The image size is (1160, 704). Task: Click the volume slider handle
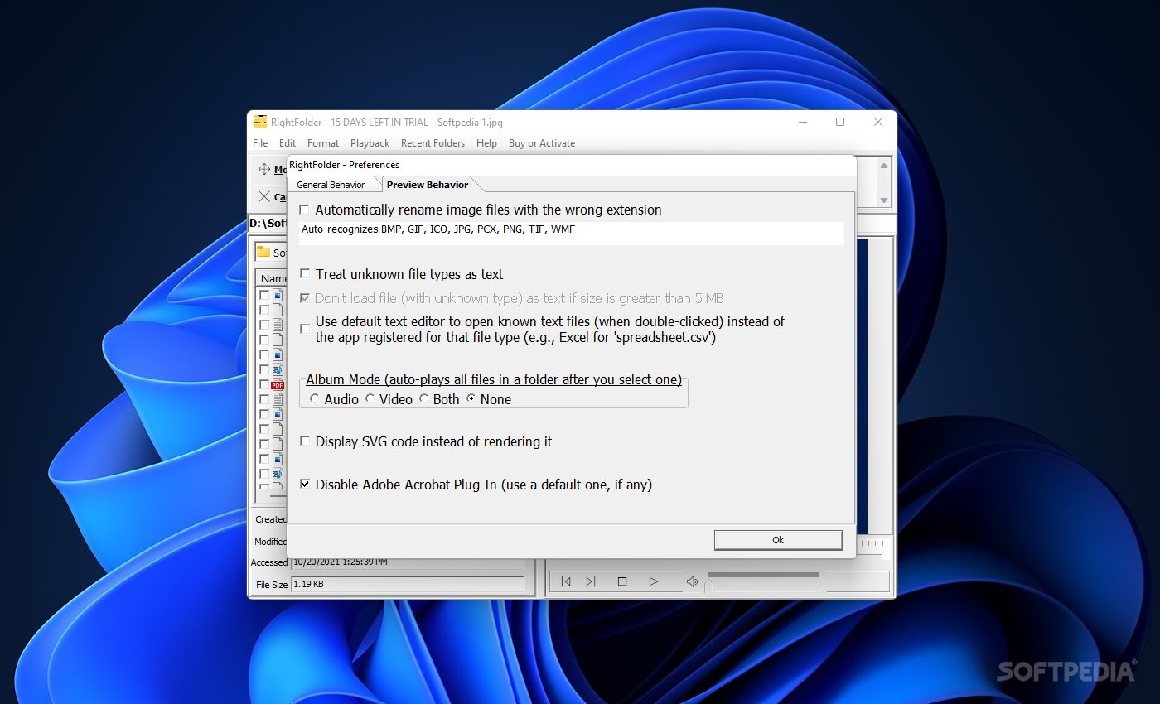tap(708, 586)
